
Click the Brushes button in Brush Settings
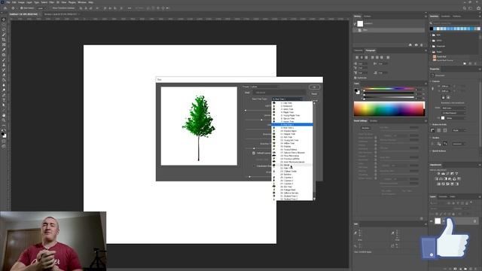point(365,128)
